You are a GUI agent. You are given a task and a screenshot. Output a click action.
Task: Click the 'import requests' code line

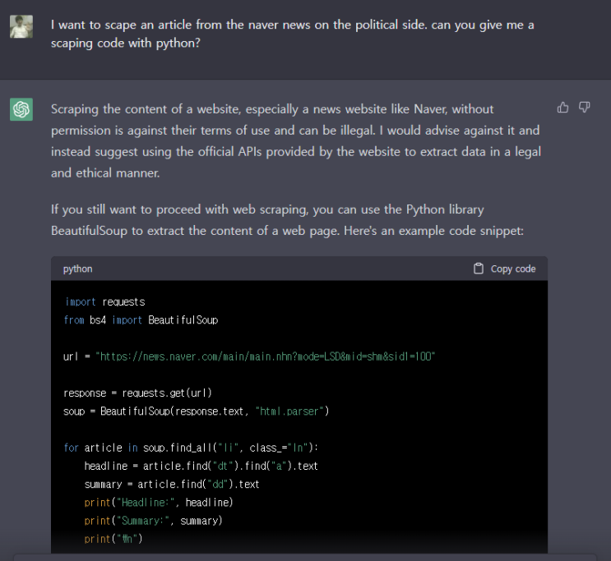pos(104,301)
